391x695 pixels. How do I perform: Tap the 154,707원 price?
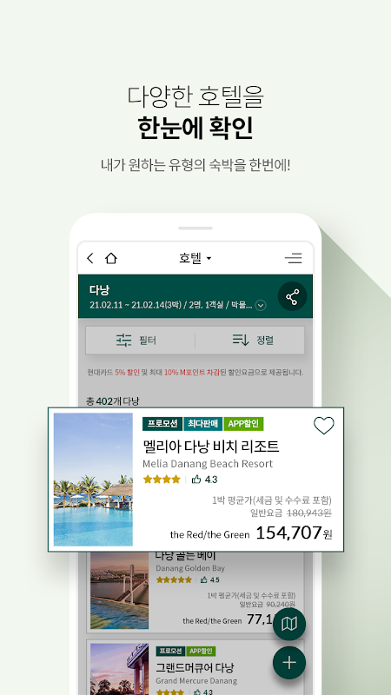(x=294, y=533)
